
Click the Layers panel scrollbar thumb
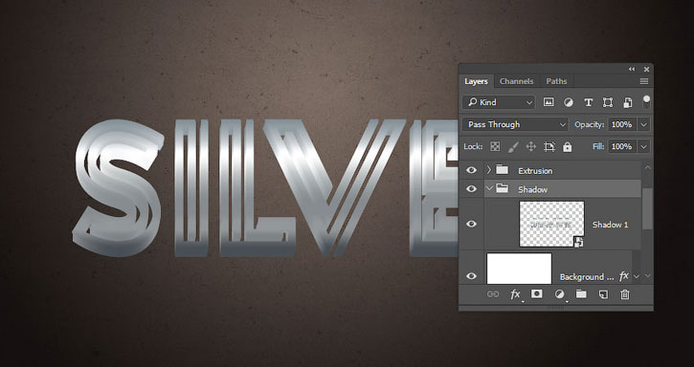[647, 207]
